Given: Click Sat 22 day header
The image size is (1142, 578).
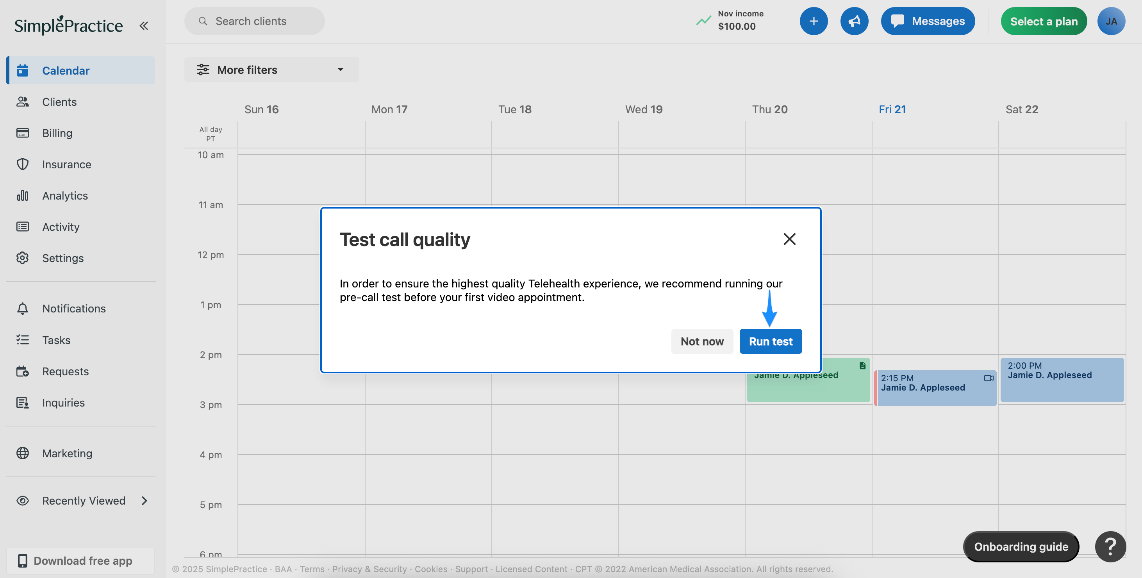Looking at the screenshot, I should click(x=1021, y=109).
